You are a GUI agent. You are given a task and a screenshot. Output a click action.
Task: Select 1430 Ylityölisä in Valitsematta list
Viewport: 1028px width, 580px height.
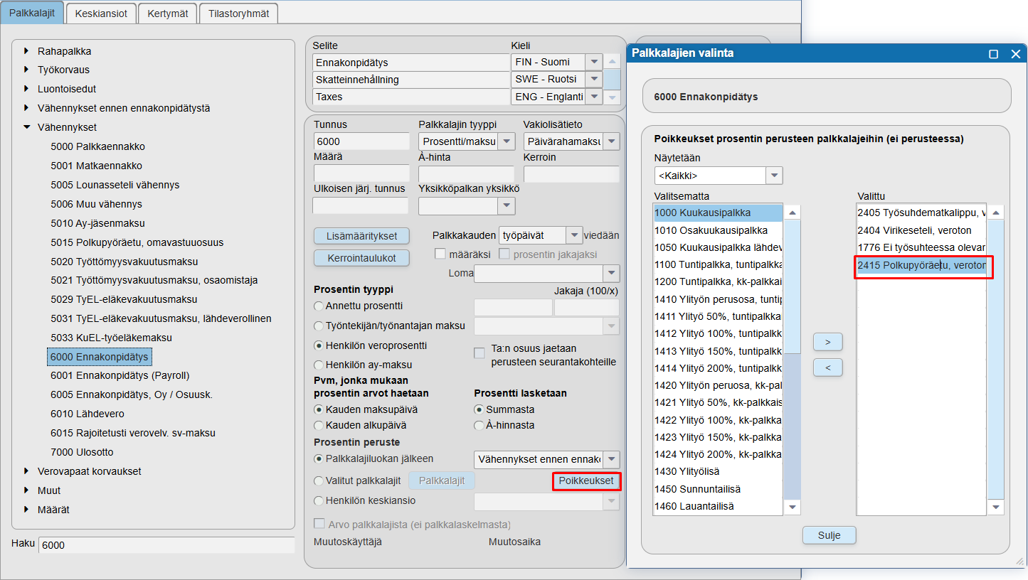click(718, 471)
